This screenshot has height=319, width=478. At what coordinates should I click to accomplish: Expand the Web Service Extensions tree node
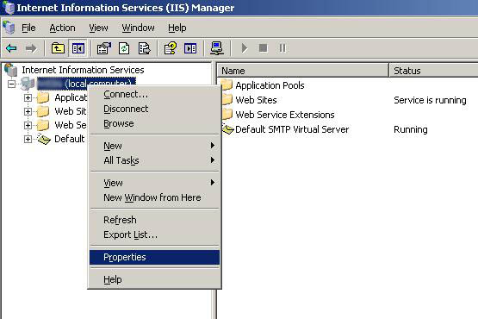pos(28,125)
